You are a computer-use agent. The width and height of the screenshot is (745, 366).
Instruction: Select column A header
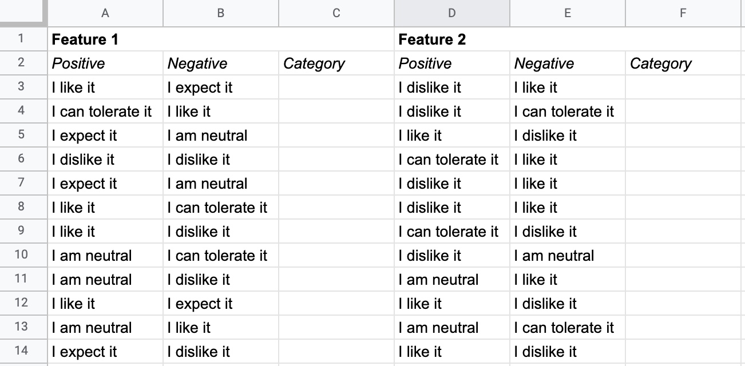click(x=105, y=13)
